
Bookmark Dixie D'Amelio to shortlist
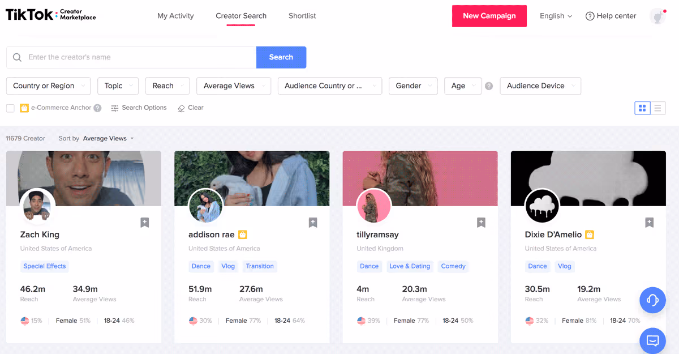pyautogui.click(x=650, y=223)
